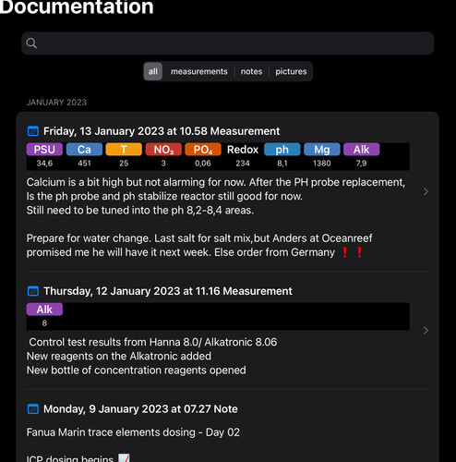
Task: Open 'Thursday, 12 January 2023 at 11.16 Measurement' heading
Action: point(168,291)
